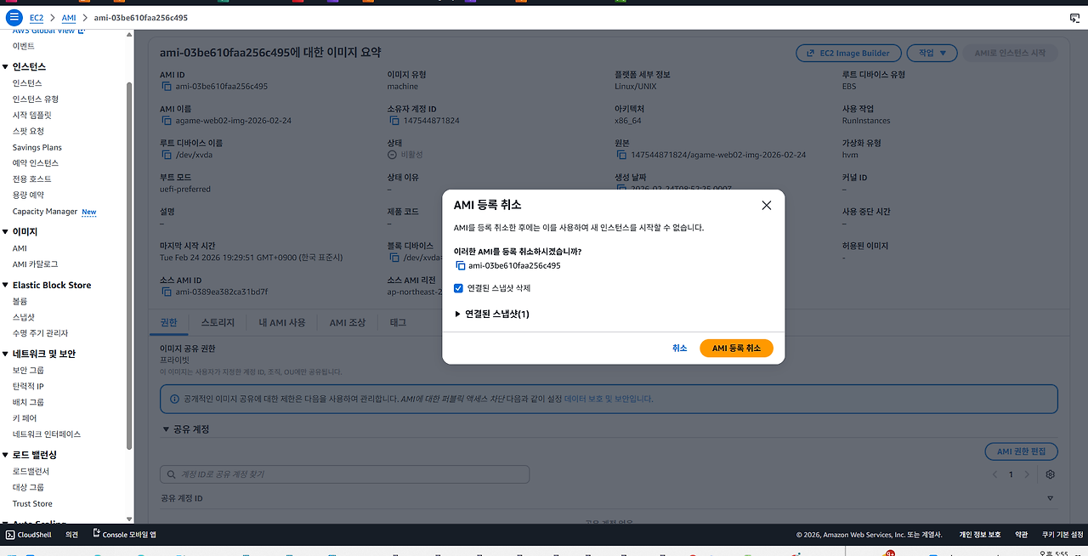The height and width of the screenshot is (556, 1088).
Task: Go to EC2 in the breadcrumb
Action: (x=37, y=18)
